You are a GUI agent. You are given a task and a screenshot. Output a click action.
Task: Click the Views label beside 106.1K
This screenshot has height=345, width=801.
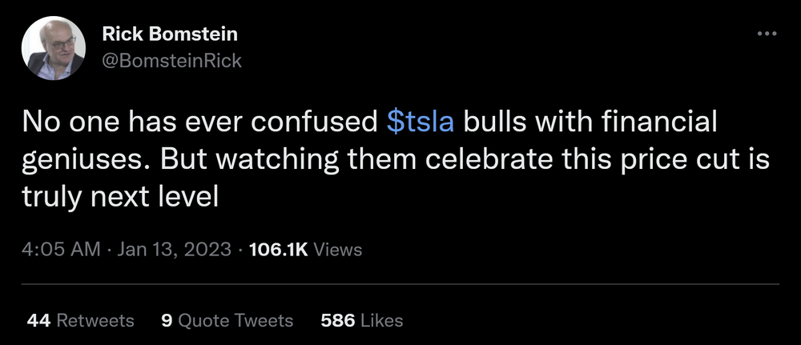coord(337,250)
